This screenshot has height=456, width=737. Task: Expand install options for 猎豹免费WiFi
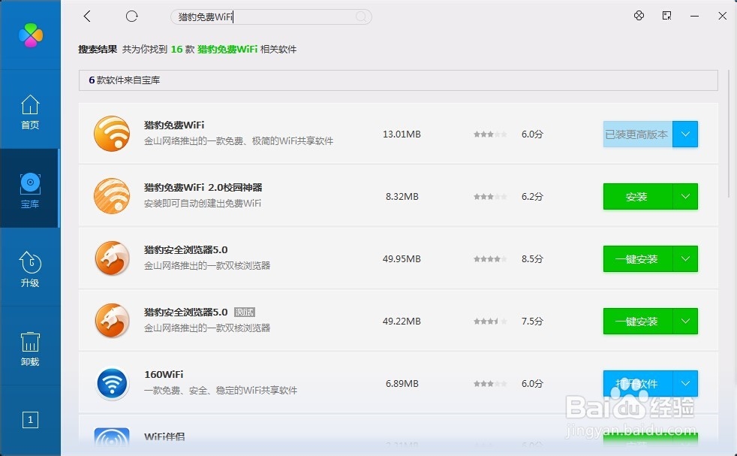click(x=684, y=134)
